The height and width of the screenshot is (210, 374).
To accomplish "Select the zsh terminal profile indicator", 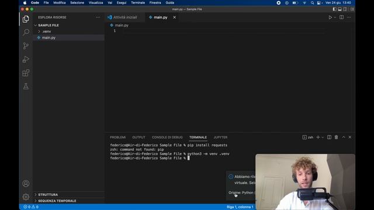I will point(308,138).
